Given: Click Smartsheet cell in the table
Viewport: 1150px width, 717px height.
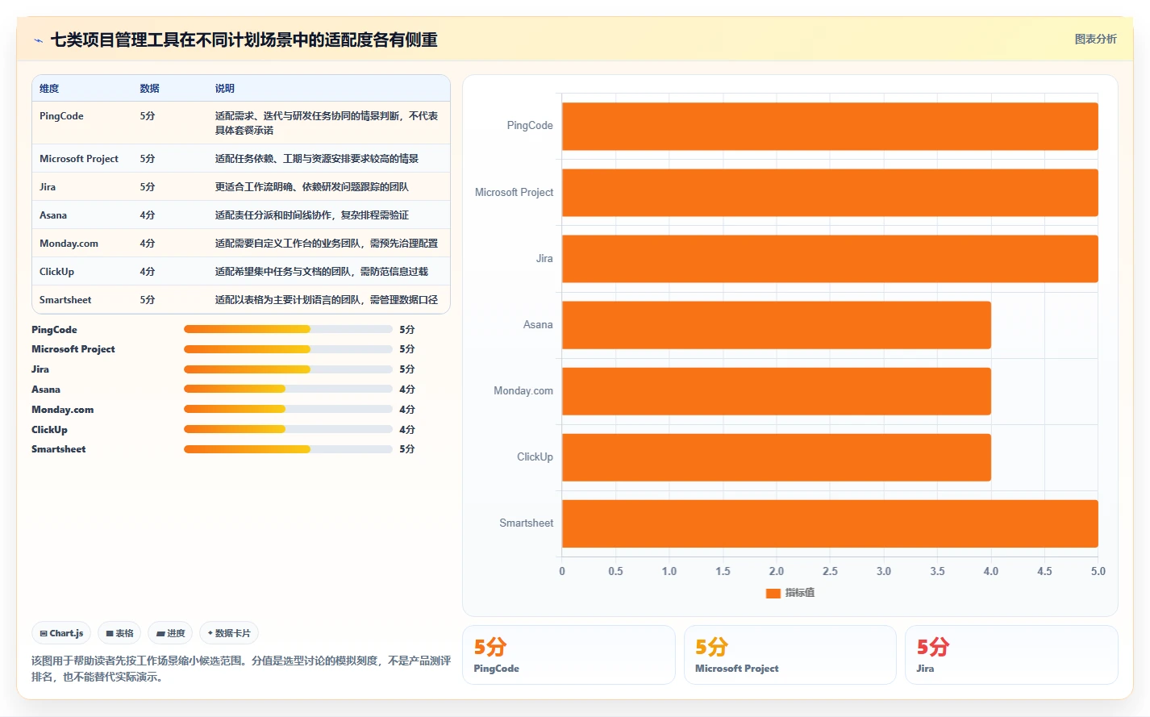Looking at the screenshot, I should pos(65,300).
